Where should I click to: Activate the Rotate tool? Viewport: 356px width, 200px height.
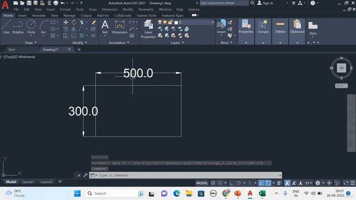click(x=74, y=22)
